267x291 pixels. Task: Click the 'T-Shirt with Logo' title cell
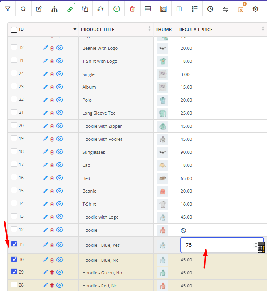tap(116, 61)
